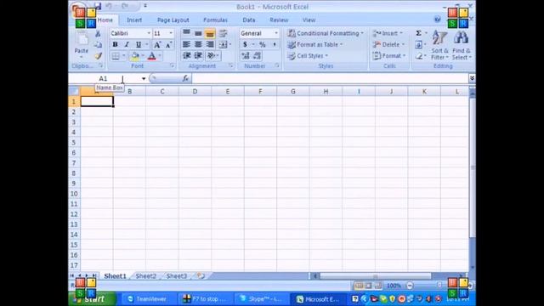Viewport: 544px width, 306px height.
Task: Increase indent
Action: [198, 56]
